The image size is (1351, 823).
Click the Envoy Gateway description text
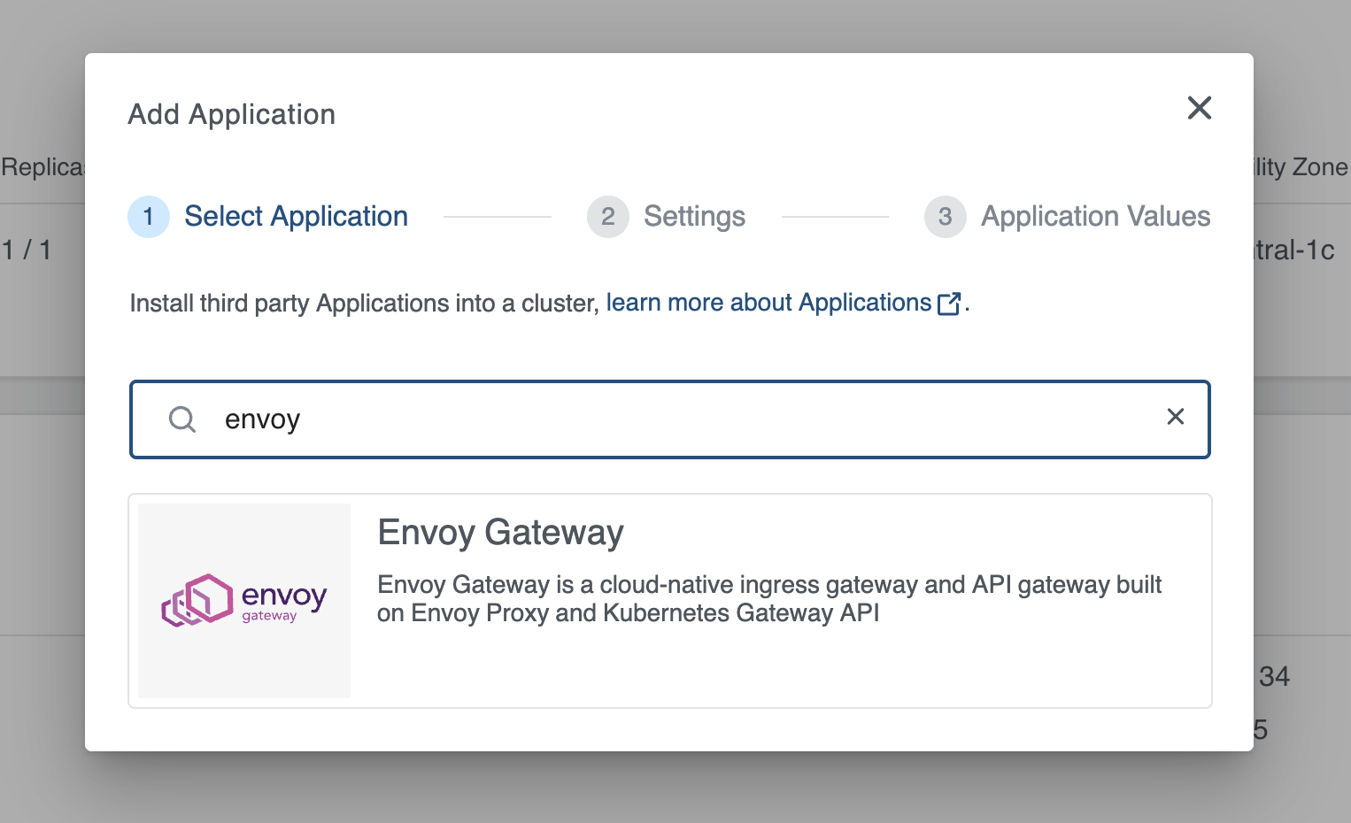(769, 598)
